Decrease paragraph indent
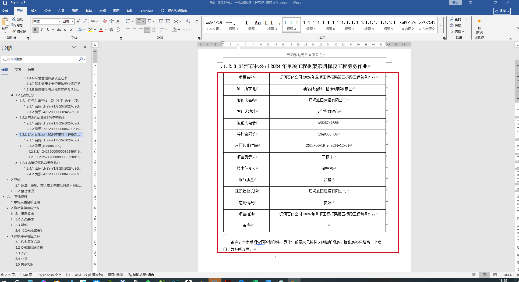Image resolution: width=519 pixels, height=282 pixels. [161, 21]
